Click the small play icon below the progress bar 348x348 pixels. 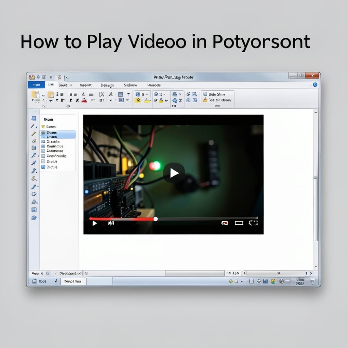[94, 223]
